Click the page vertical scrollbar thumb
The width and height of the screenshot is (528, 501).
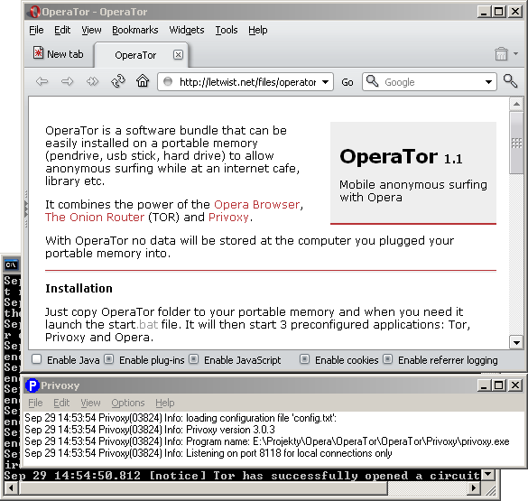coord(516,143)
